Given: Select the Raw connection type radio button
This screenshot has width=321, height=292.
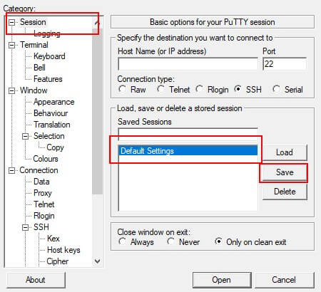Looking at the screenshot, I should 123,90.
